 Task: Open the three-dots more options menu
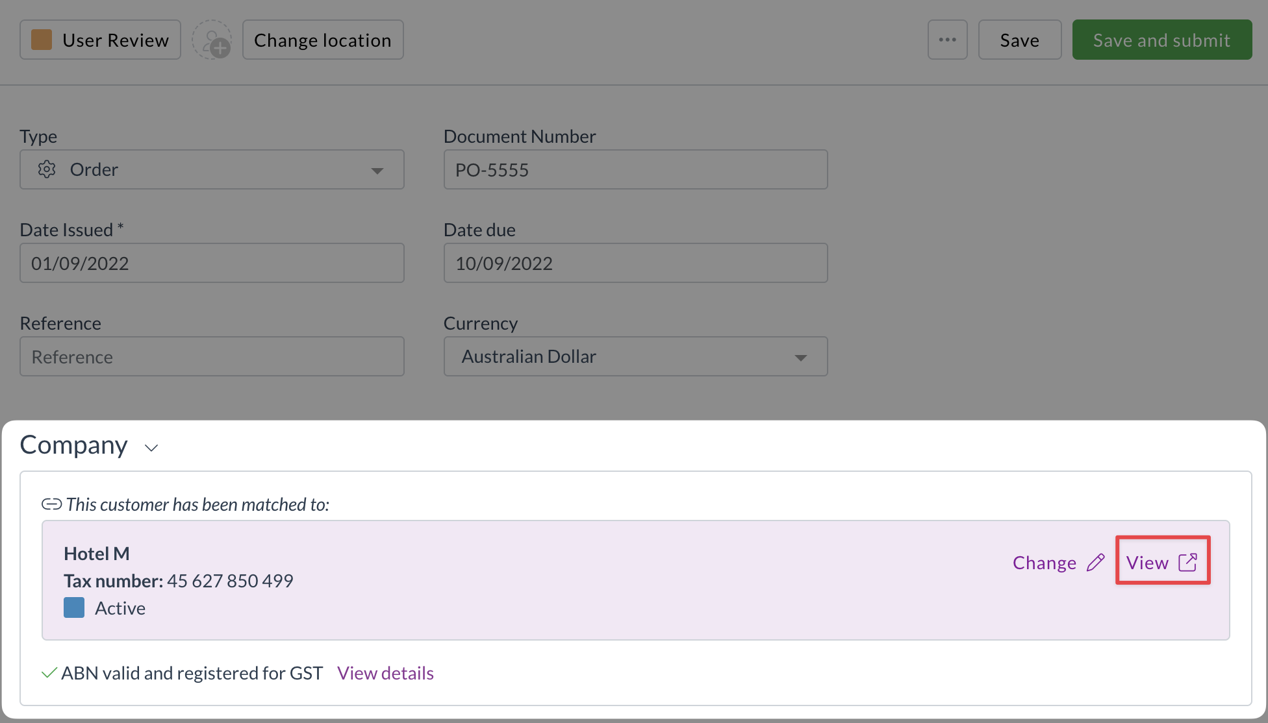tap(947, 40)
